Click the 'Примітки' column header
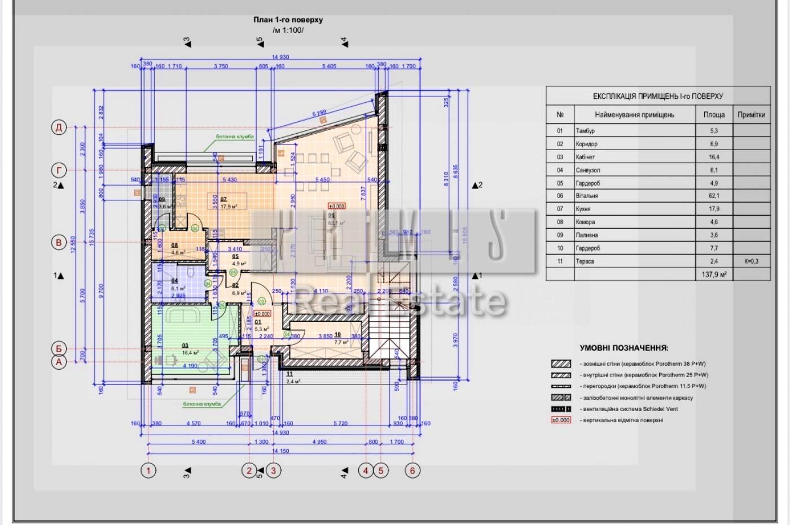This screenshot has width=790, height=525. 751,115
